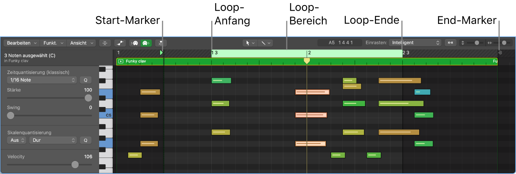Click the collapse notes icon in toolbar

click(105, 43)
